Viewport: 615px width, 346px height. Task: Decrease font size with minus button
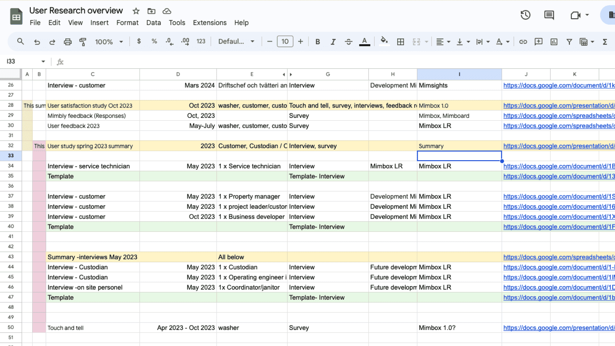click(269, 42)
